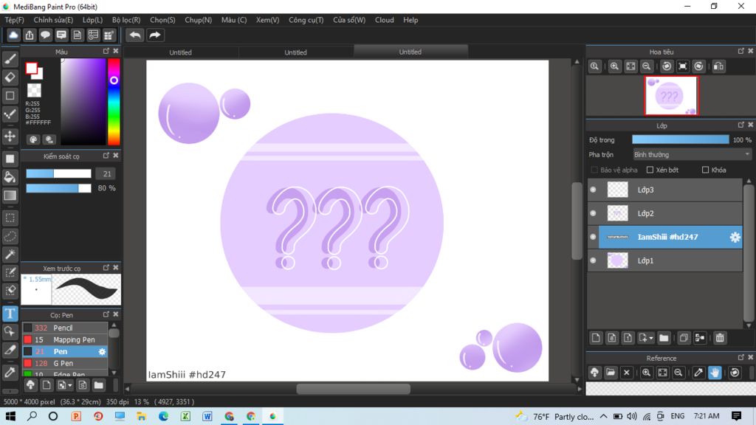Rotate navigator view right
Viewport: 756px width, 425px height.
coord(698,66)
